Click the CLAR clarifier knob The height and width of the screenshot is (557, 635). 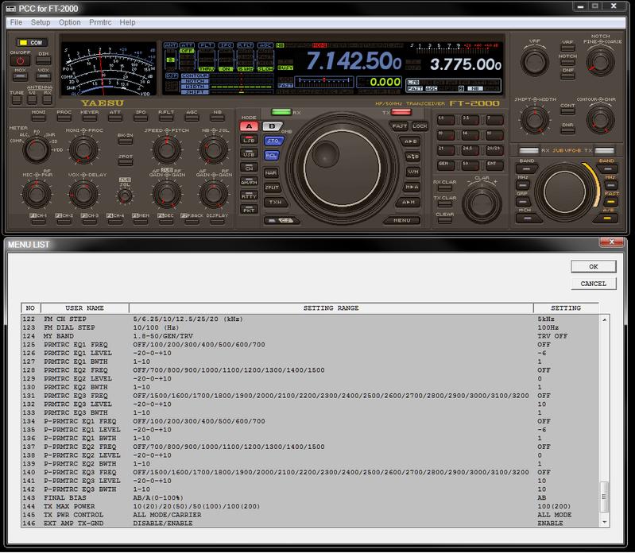[x=482, y=202]
